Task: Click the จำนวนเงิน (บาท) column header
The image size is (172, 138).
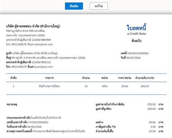Action: pos(145,78)
